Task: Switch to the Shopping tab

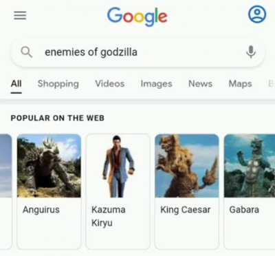Action: (58, 84)
